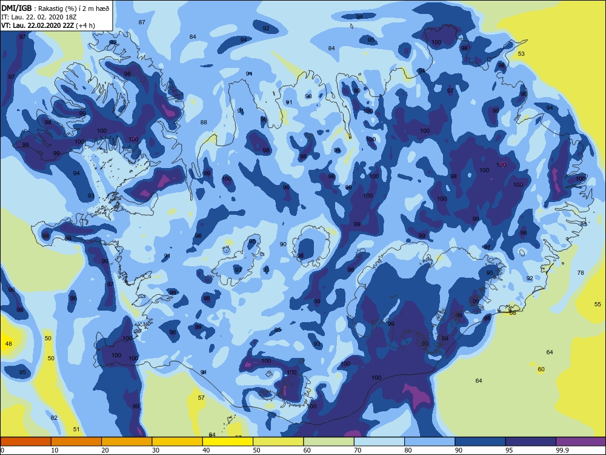This screenshot has height=455, width=606.
Task: Select the purple legend swatch above 99.9
Action: (581, 442)
